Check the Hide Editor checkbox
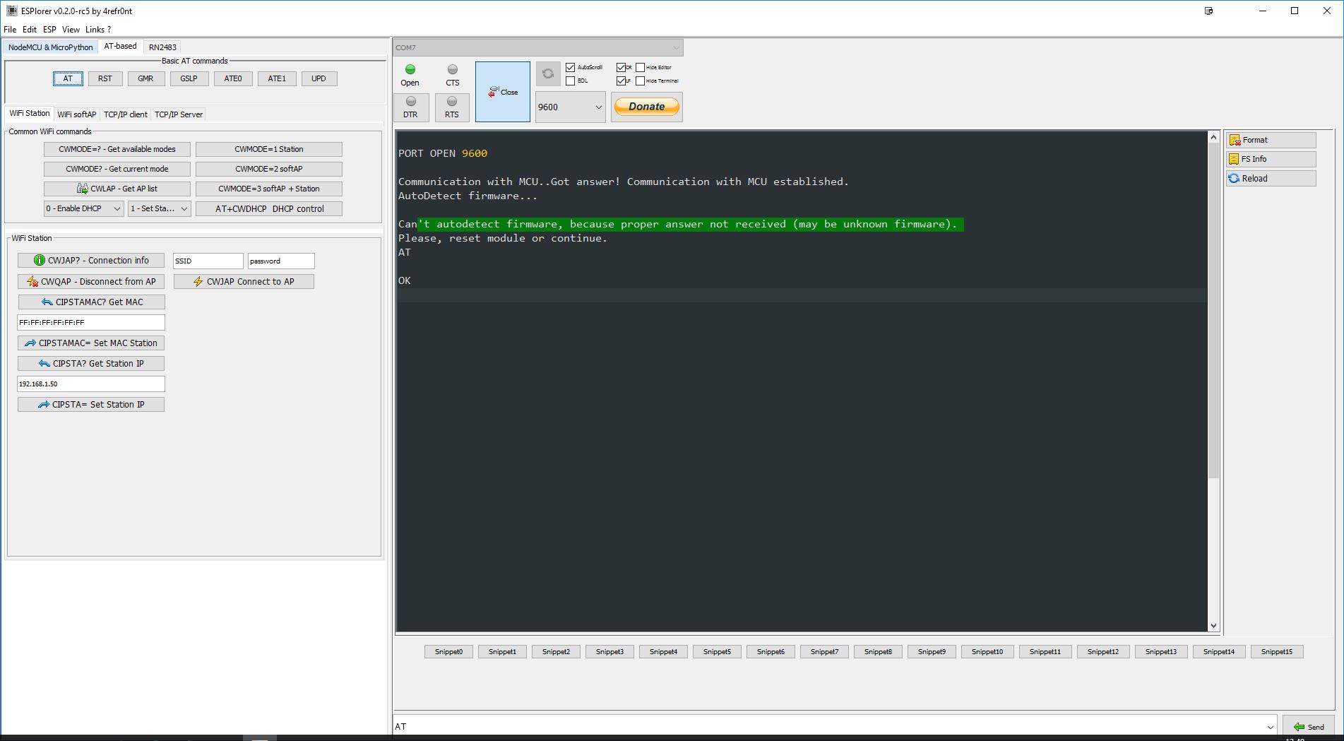This screenshot has height=741, width=1344. coord(641,67)
